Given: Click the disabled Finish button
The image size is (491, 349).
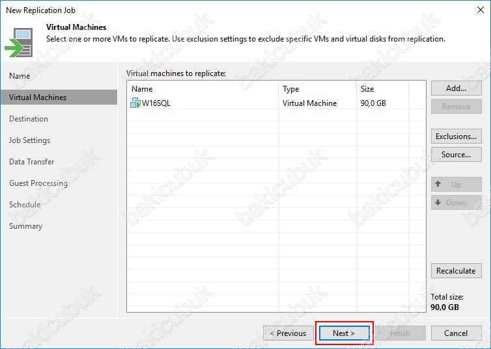Looking at the screenshot, I should pos(400,333).
